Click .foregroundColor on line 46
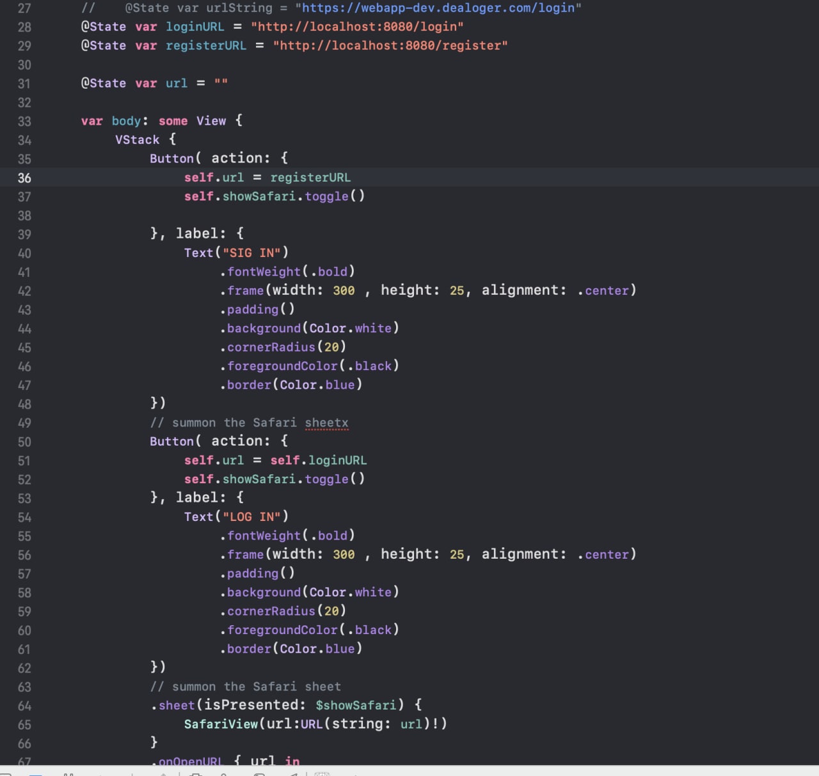The height and width of the screenshot is (776, 819). [279, 366]
